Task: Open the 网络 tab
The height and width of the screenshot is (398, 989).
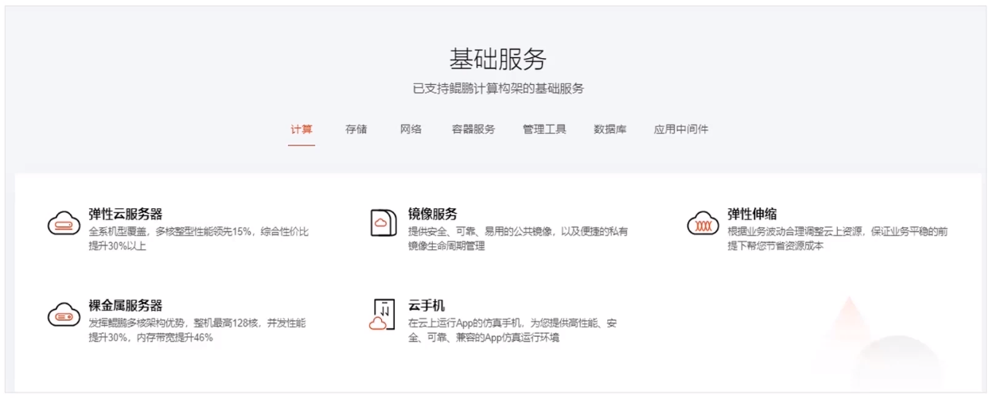Action: coord(411,129)
